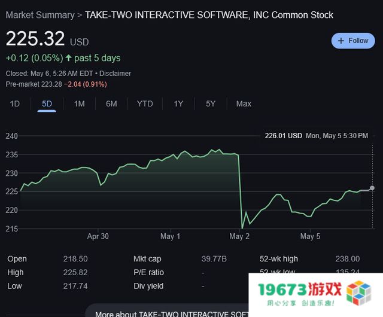383x317 pixels.
Task: Click the Low value 217.74
Action: tap(75, 286)
